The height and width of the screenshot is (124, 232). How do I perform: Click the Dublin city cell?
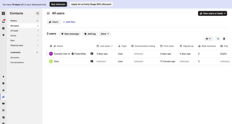(223, 54)
